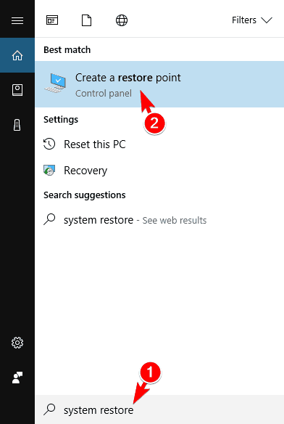284x424 pixels.
Task: Open the Settings gear in sidebar
Action: tap(17, 343)
